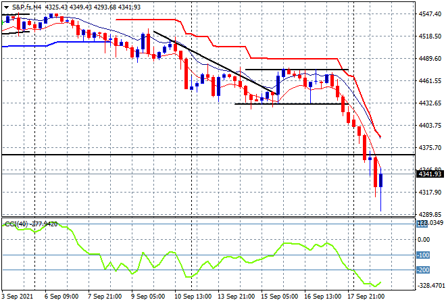Click the 17 Sep 21:00 time label
446x304 pixels.
[366, 297]
